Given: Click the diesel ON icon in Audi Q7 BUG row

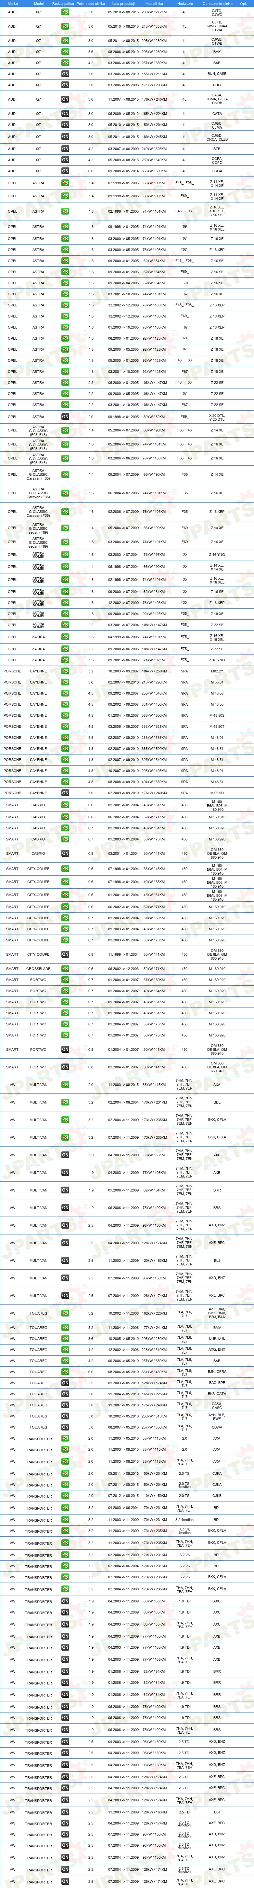Looking at the screenshot, I should click(x=65, y=85).
